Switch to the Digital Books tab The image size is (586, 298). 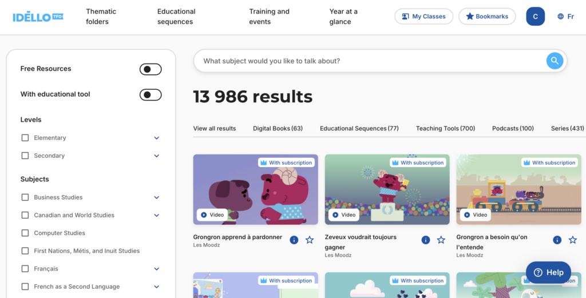(278, 129)
